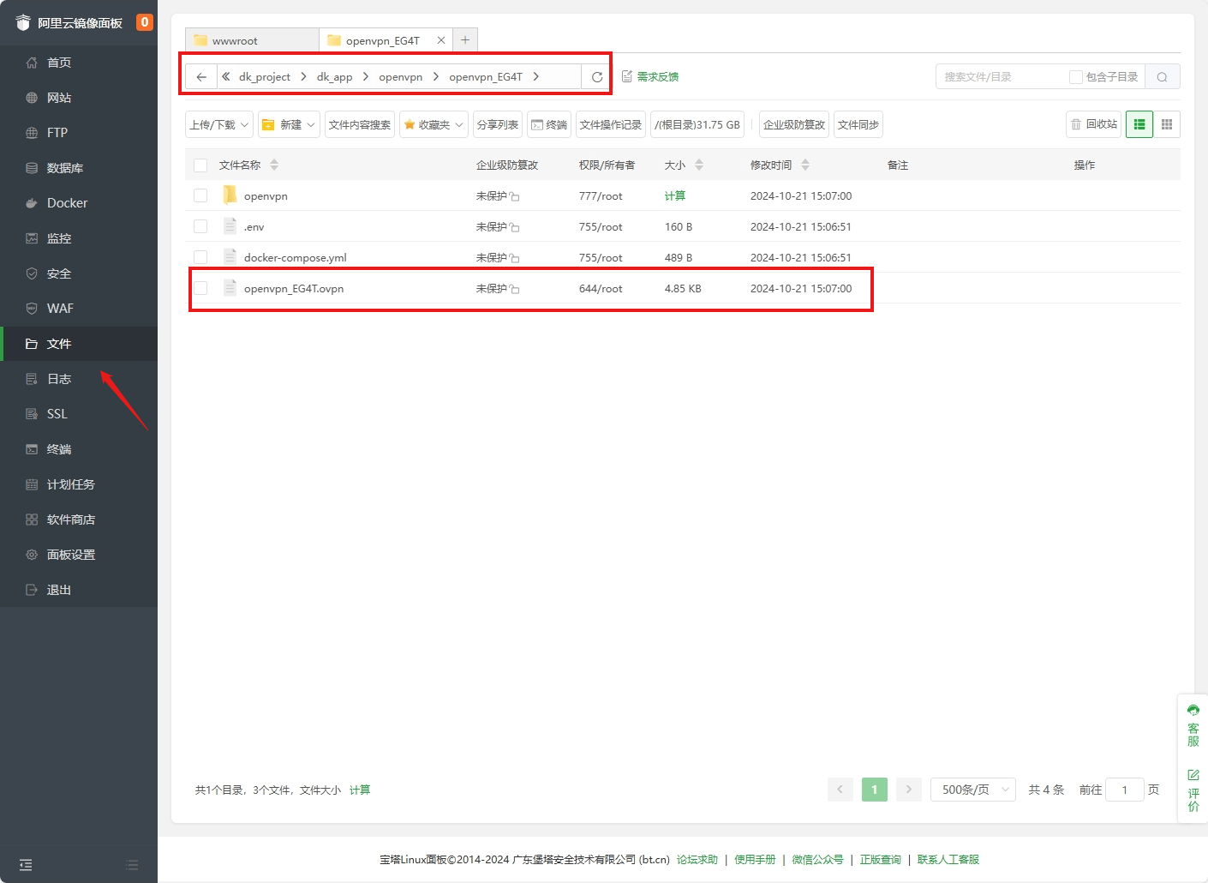Open 计划任务 in the sidebar menu

(x=70, y=484)
